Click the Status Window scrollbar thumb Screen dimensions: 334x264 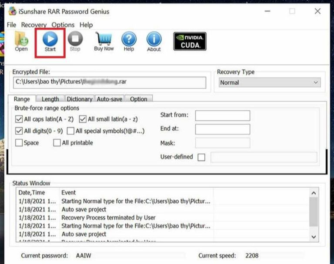(x=314, y=212)
